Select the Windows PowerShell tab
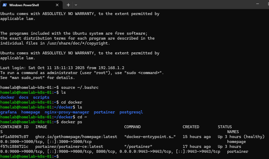This screenshot has height=159, width=269. click(31, 5)
